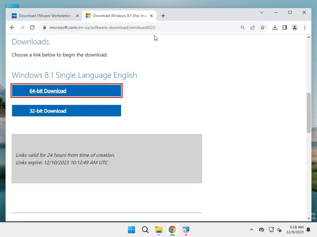Start the 32-bit Download
Screen dimensions: 317x237
tap(67, 111)
